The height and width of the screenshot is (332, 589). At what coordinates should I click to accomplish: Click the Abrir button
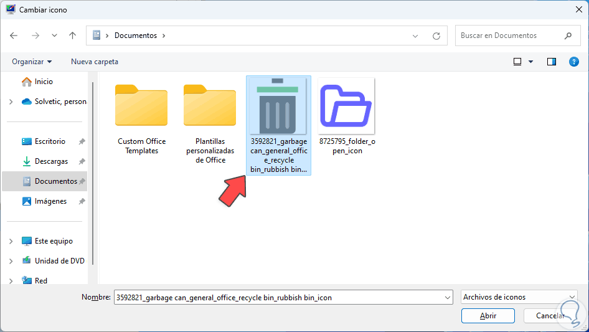tap(488, 316)
